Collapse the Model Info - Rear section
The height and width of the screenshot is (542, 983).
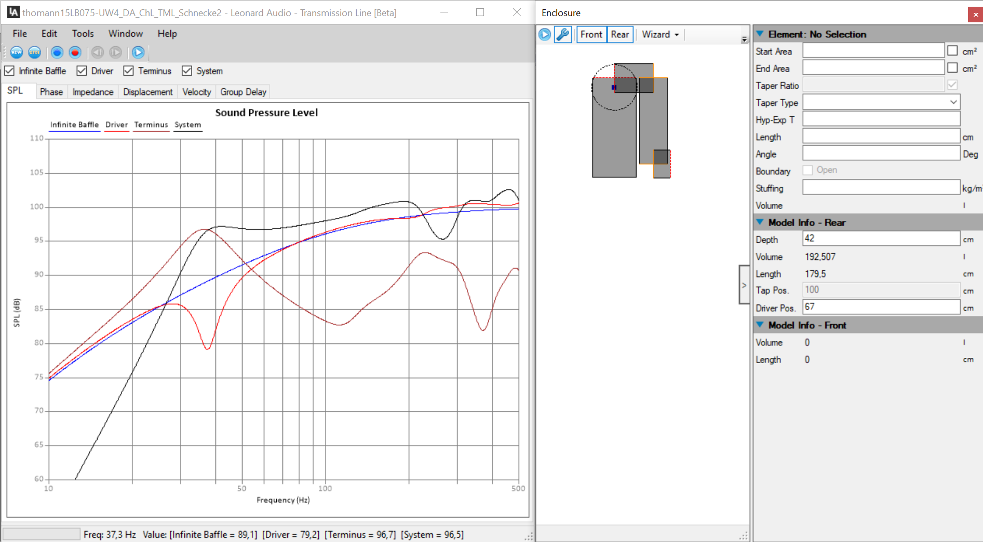coord(760,223)
